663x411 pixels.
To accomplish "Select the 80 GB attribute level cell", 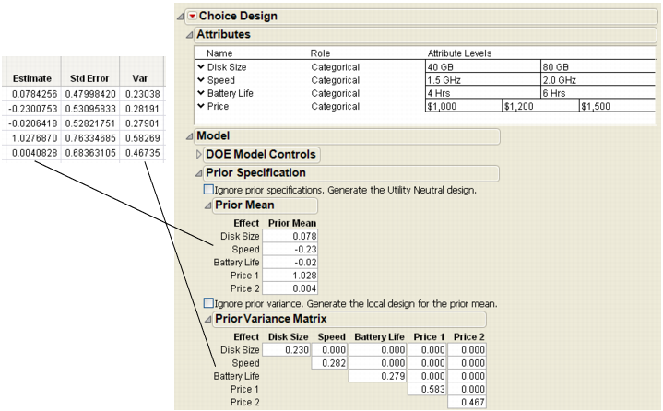I will [x=597, y=67].
